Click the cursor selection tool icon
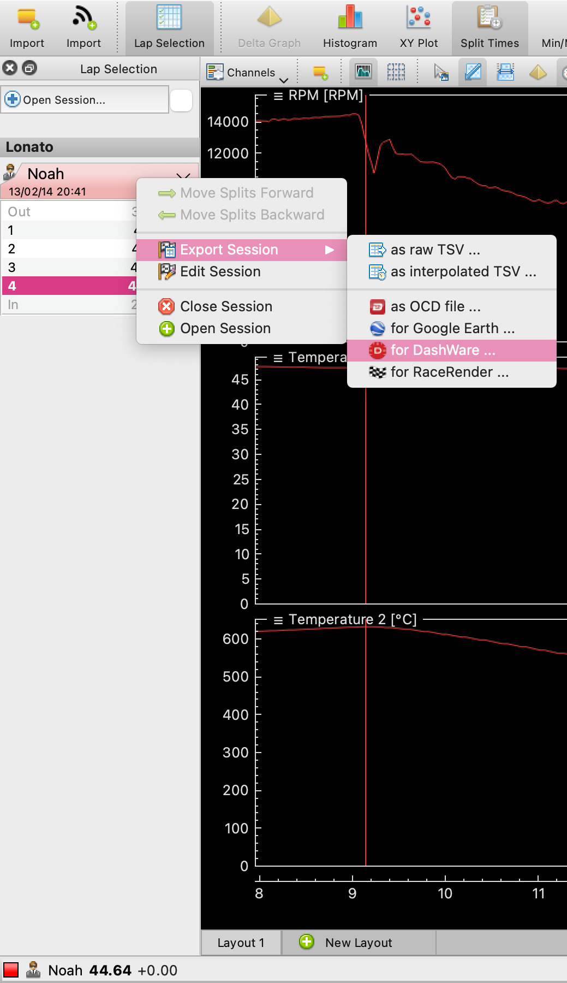Image resolution: width=567 pixels, height=983 pixels. [440, 72]
